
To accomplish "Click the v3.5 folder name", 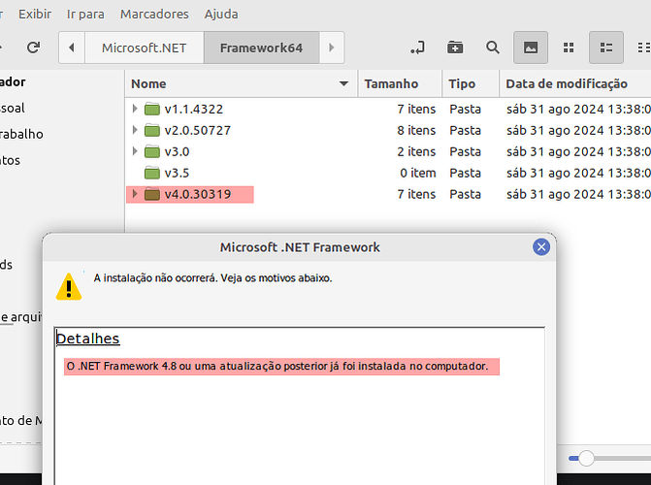I will 177,173.
